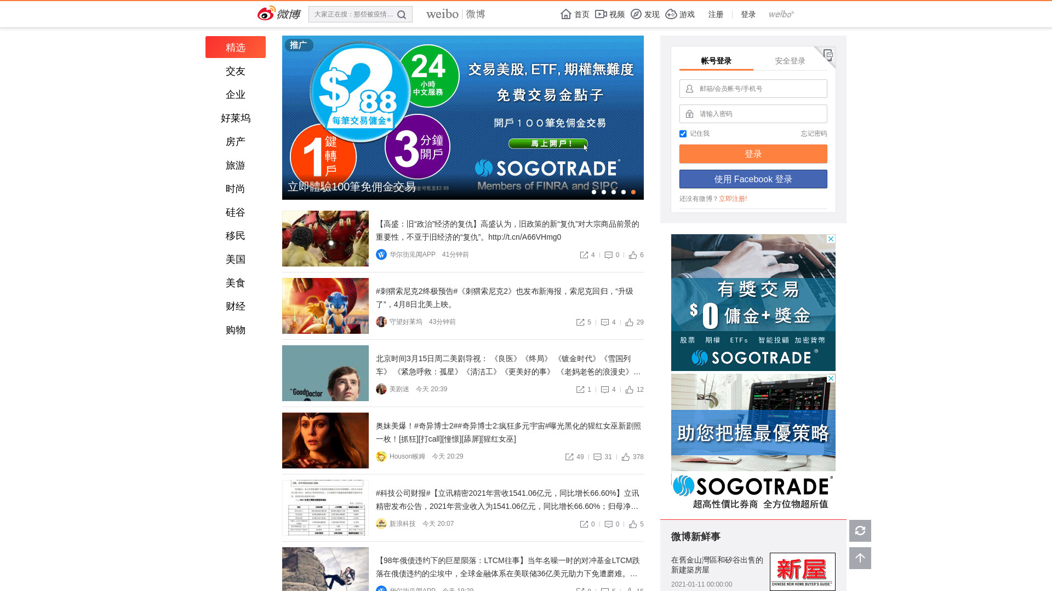Select the 好莱坞 category
Image resolution: width=1052 pixels, height=591 pixels.
click(x=236, y=118)
